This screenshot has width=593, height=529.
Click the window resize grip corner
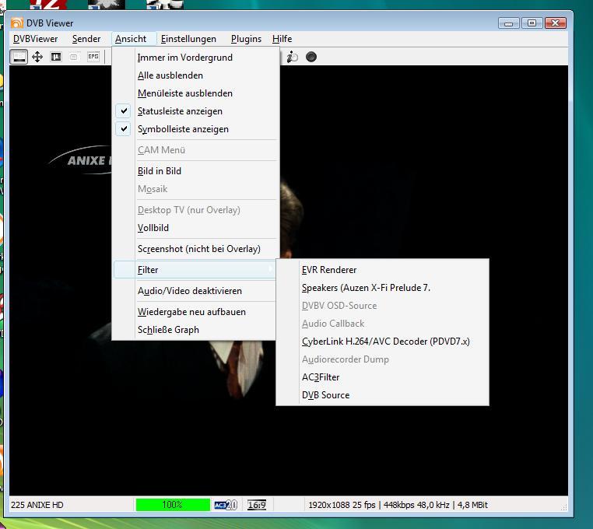point(564,507)
